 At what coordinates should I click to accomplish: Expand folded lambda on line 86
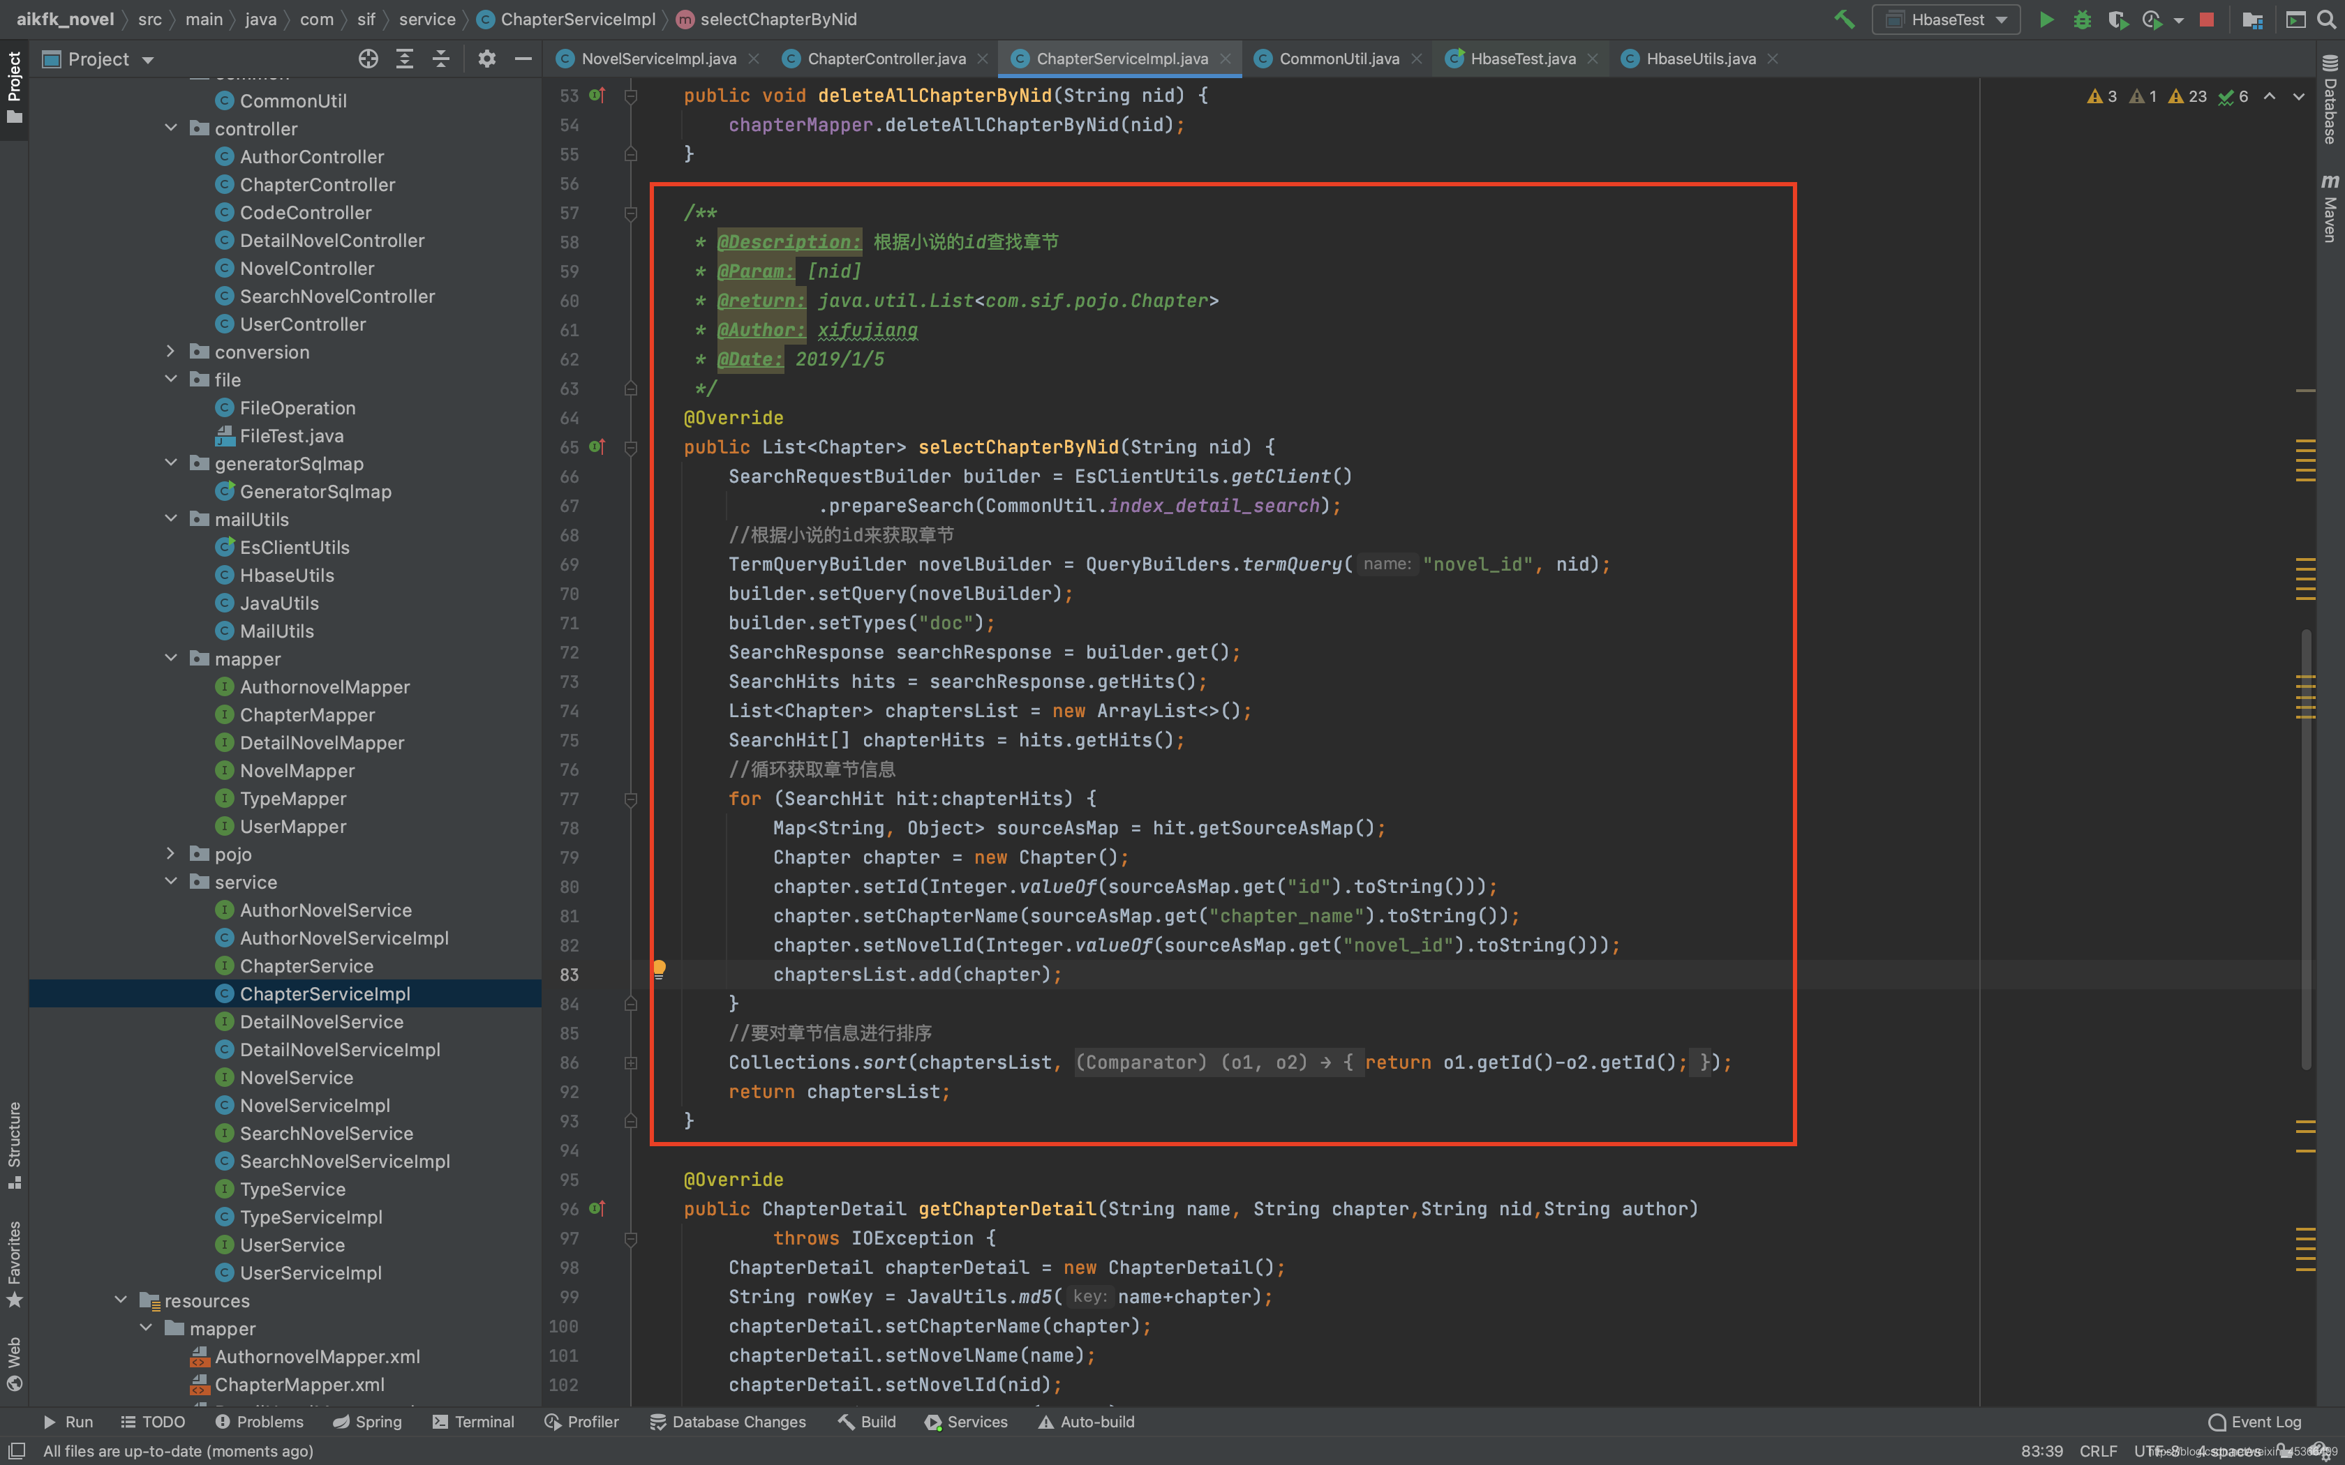point(631,1063)
